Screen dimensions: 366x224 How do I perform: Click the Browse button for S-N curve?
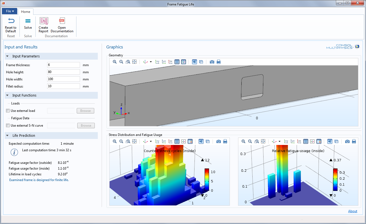click(x=86, y=126)
